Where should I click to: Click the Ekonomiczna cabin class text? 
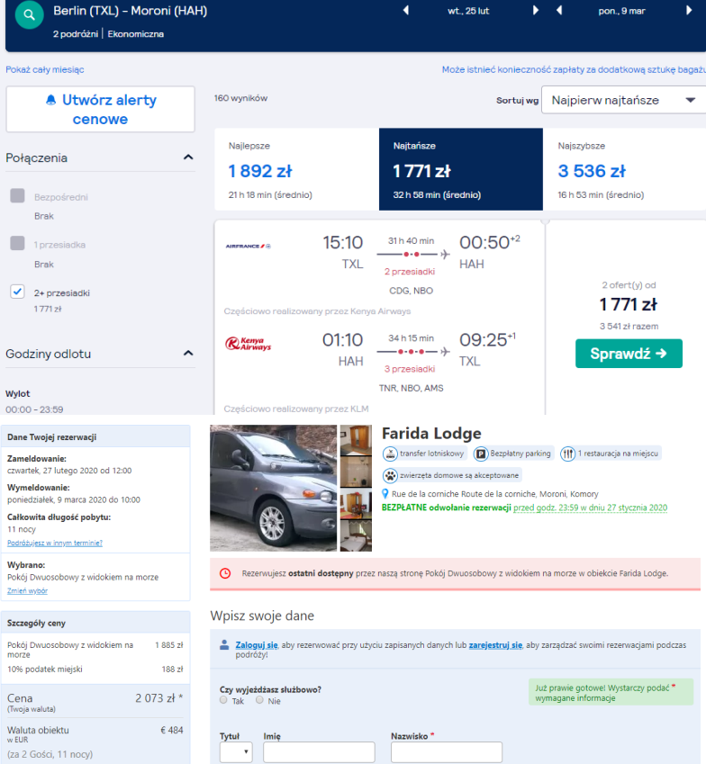point(136,34)
